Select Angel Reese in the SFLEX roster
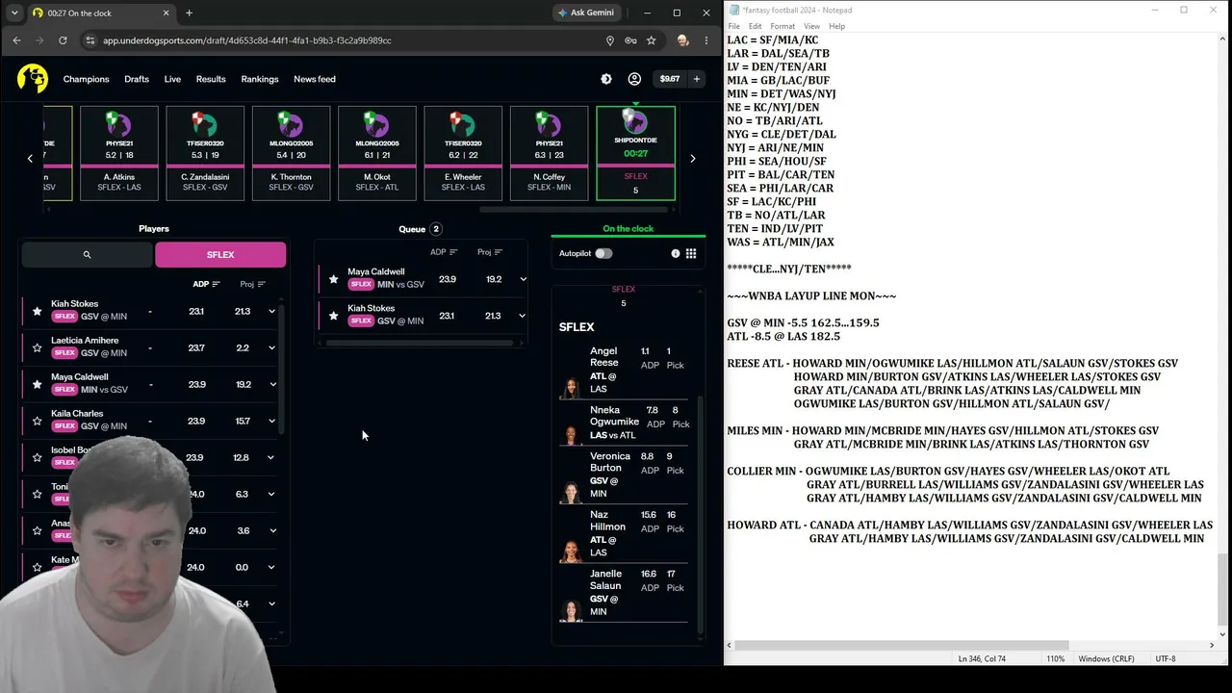Screen dimensions: 1232x693 pos(624,371)
